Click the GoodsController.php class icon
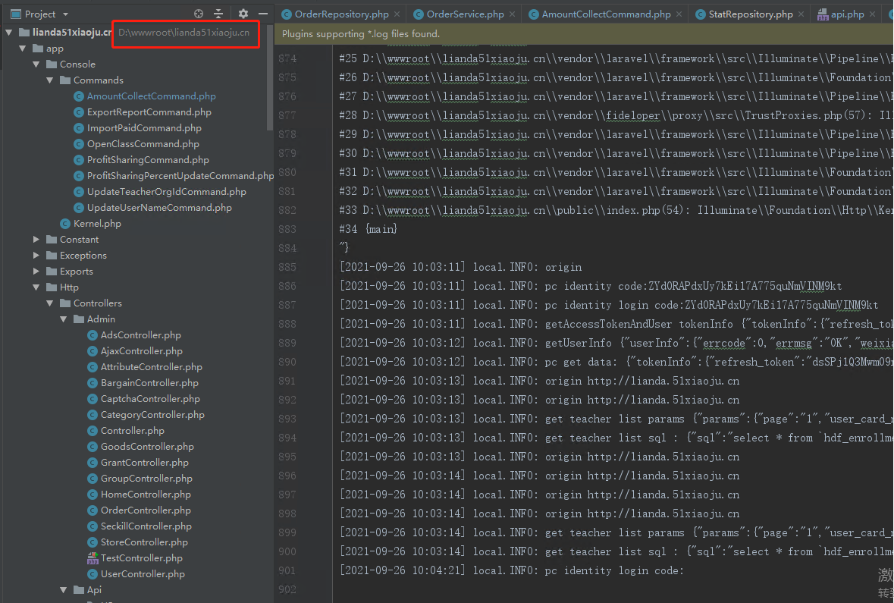894x603 pixels. click(x=93, y=447)
